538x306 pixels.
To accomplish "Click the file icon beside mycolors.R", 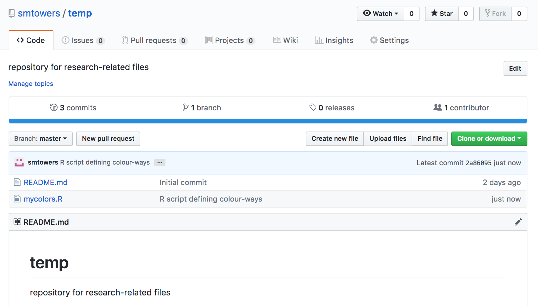I will 17,199.
